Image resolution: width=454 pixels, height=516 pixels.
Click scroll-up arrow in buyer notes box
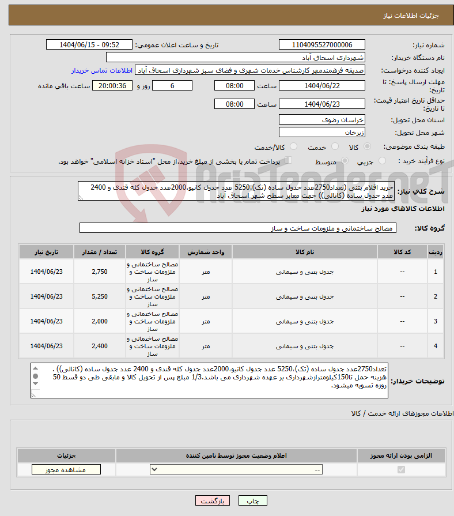36,368
